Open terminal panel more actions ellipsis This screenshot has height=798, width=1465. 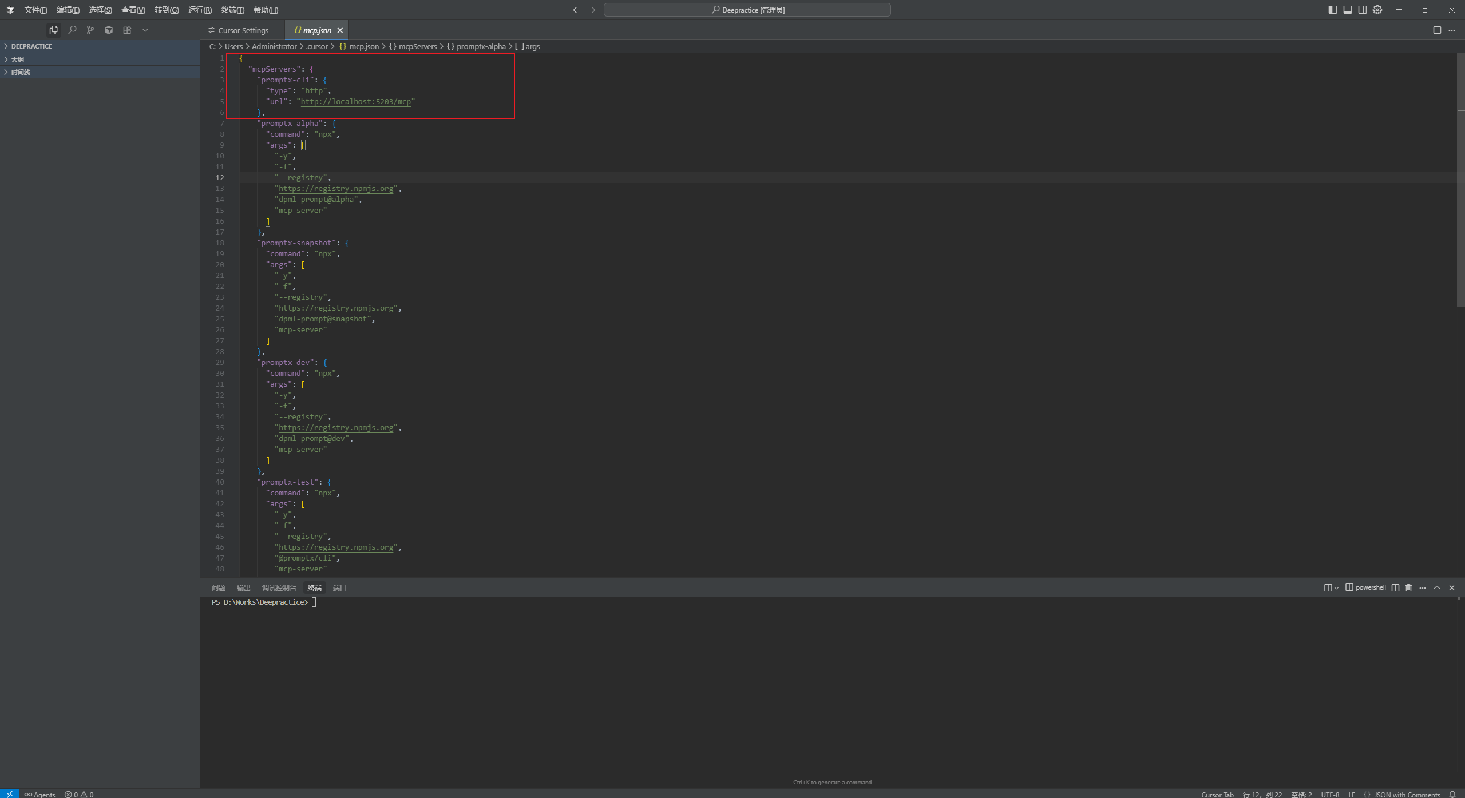pos(1423,587)
